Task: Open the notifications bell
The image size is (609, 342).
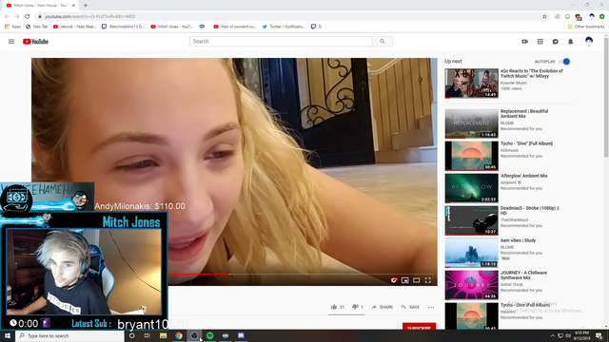Action: [x=571, y=42]
